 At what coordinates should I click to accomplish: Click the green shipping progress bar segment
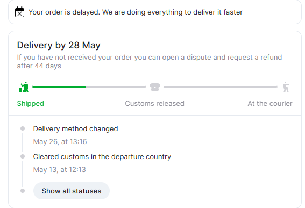click(59, 87)
